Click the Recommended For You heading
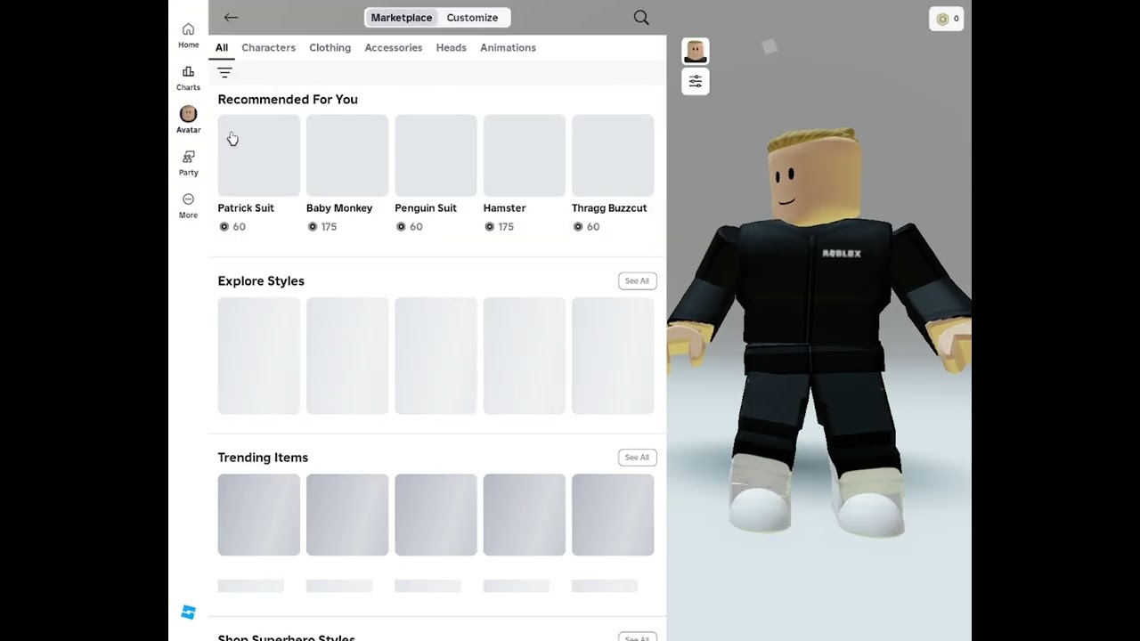The height and width of the screenshot is (641, 1140). point(288,100)
